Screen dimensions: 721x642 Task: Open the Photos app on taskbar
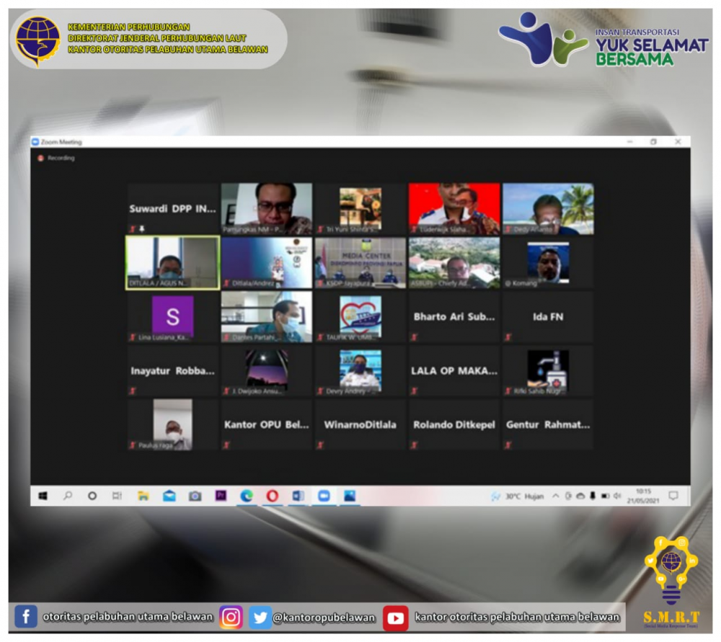pos(350,496)
